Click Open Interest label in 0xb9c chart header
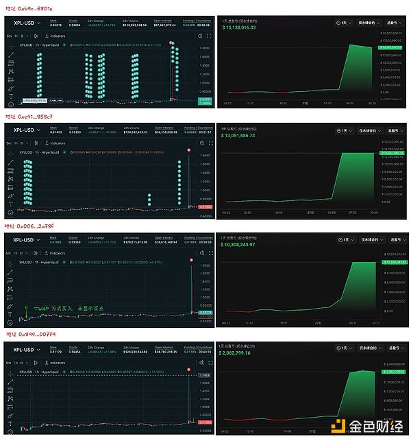Viewport: 411px width, 441px height. pos(162,21)
